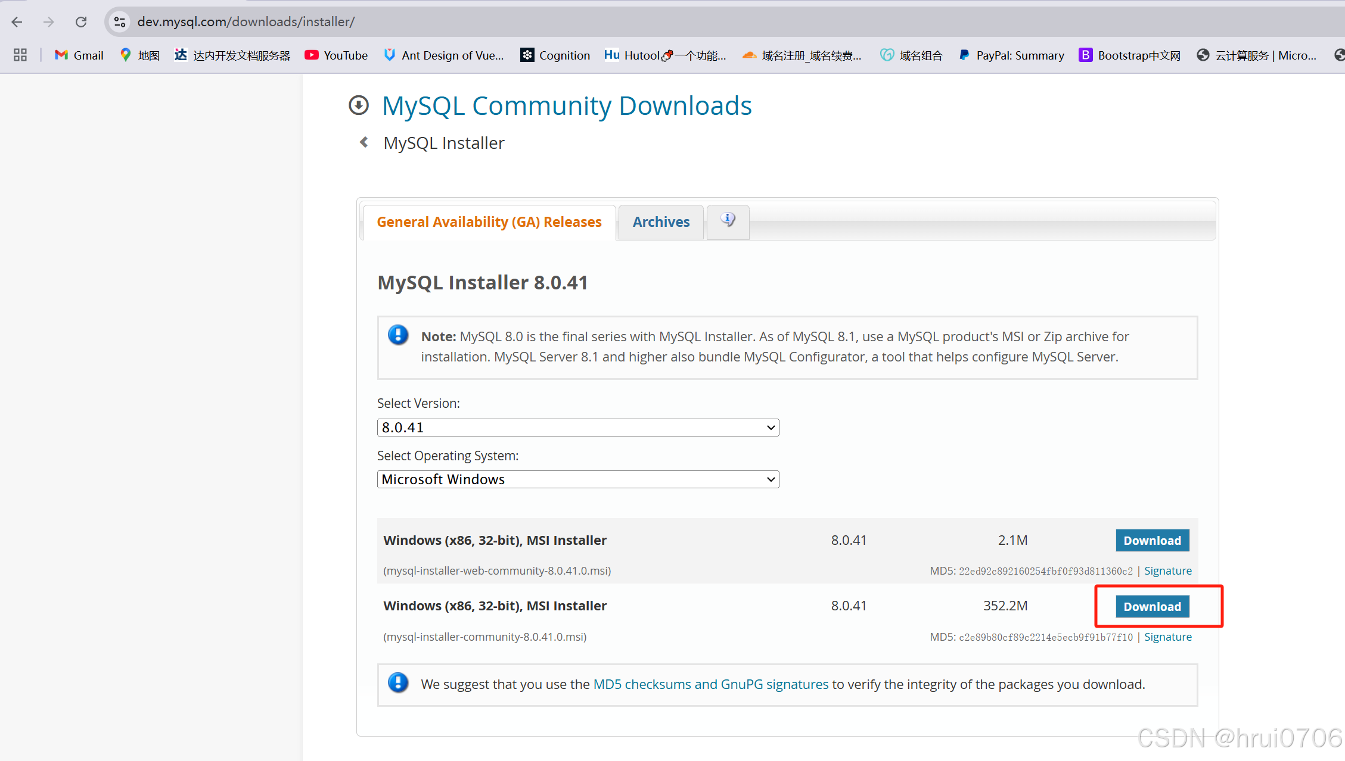Switch to the Archives tab
This screenshot has width=1345, height=761.
tap(661, 222)
